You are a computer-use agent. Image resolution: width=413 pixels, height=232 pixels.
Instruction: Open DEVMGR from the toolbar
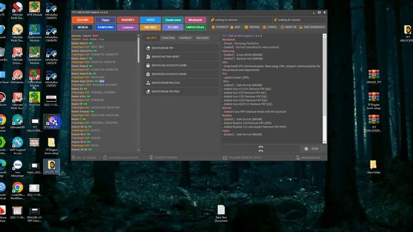click(252, 27)
